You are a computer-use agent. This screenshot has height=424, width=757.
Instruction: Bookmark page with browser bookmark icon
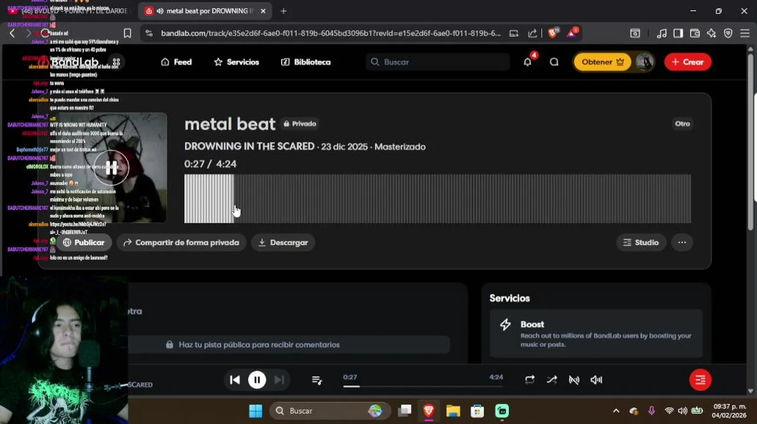point(127,34)
